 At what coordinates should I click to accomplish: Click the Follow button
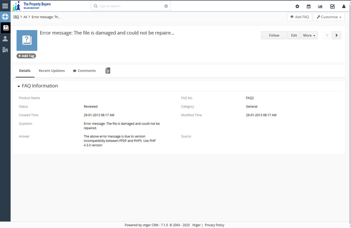pos(274,35)
